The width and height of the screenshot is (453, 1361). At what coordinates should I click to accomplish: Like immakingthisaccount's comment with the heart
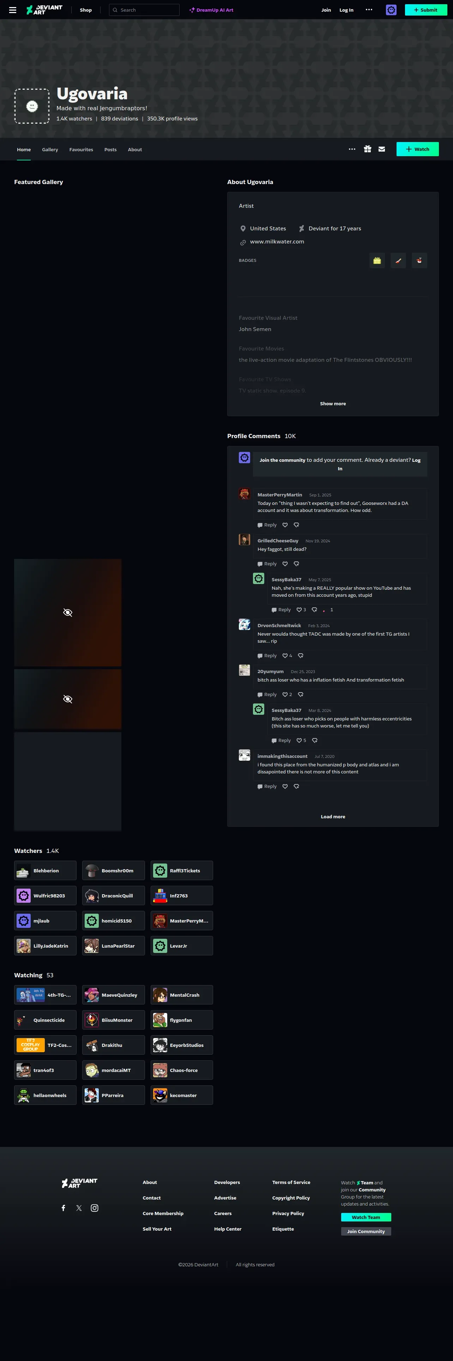(285, 787)
